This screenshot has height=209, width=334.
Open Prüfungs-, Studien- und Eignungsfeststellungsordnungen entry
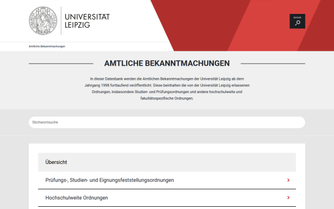point(167,180)
